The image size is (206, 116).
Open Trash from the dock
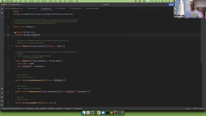(122, 113)
